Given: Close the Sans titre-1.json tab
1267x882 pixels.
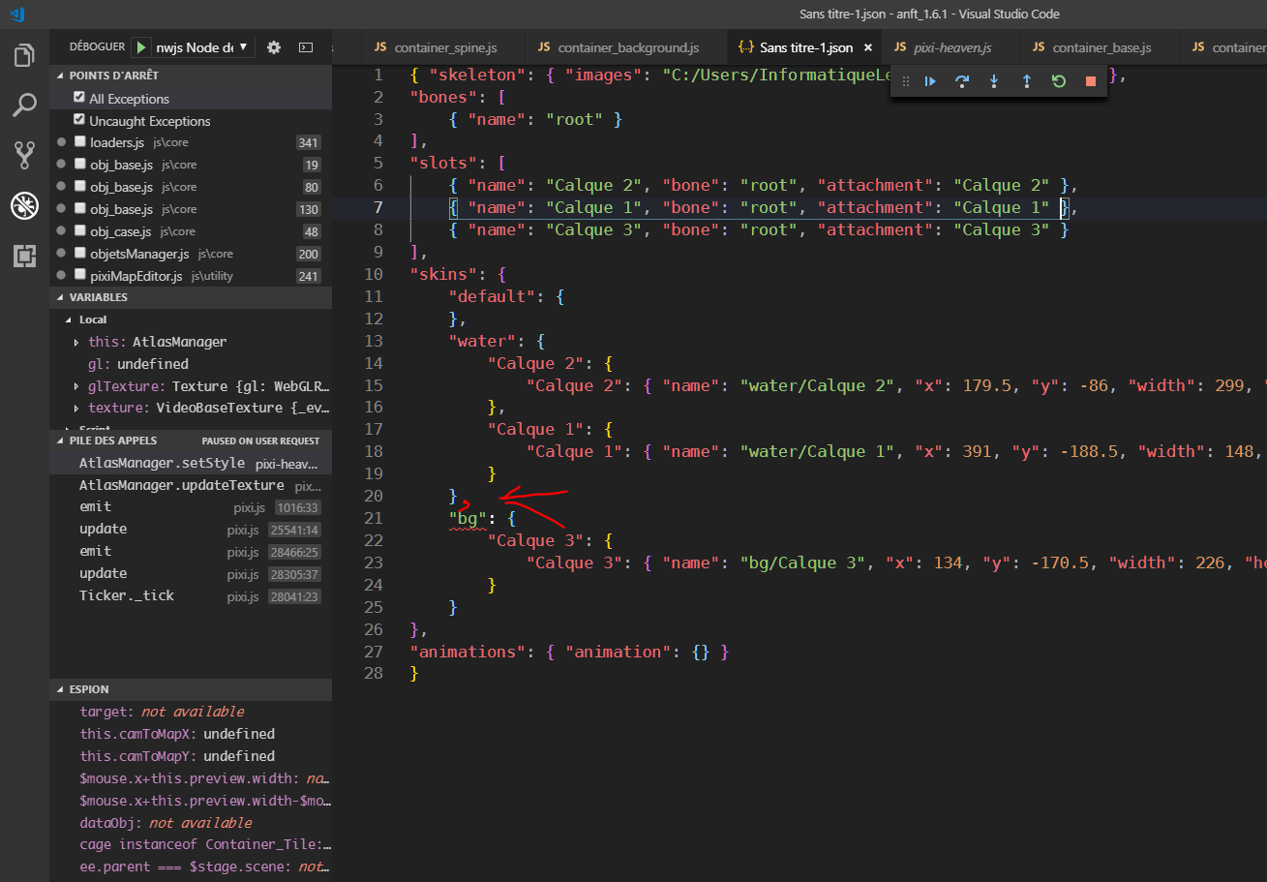Looking at the screenshot, I should (x=868, y=46).
